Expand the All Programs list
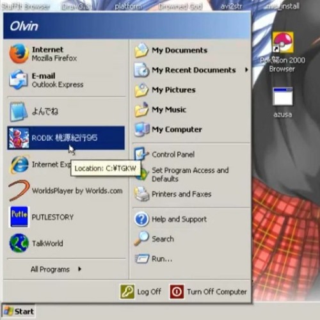Screen dimensions: 320x320 click(x=56, y=269)
